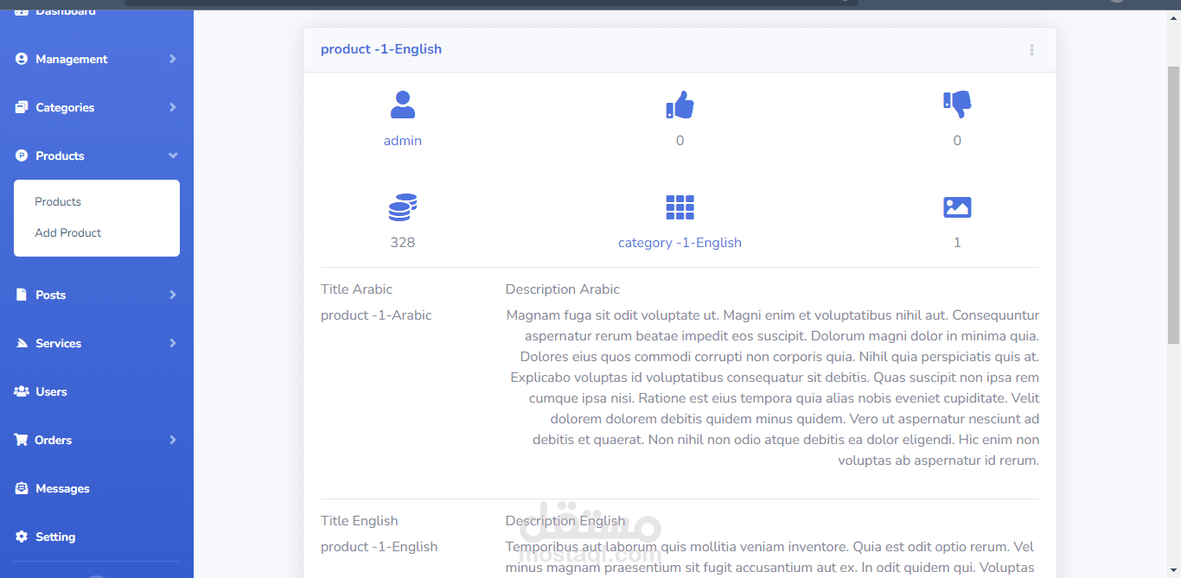Click the category grid icon
This screenshot has height=578, width=1181.
pos(680,207)
